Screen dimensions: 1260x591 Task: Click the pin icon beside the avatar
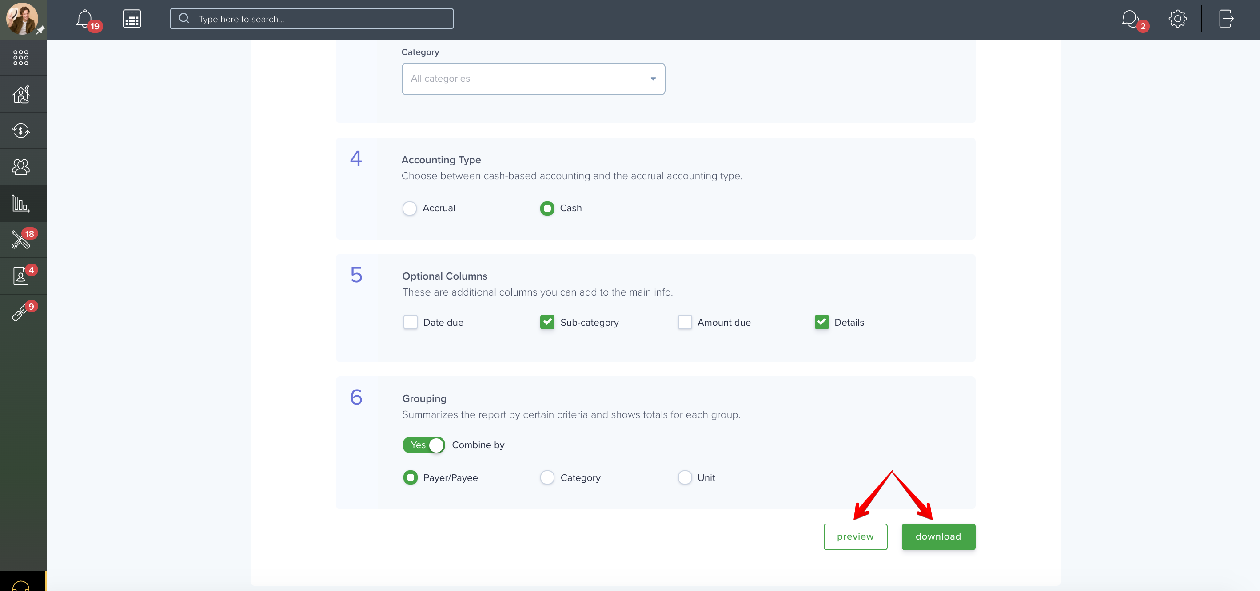[x=40, y=30]
